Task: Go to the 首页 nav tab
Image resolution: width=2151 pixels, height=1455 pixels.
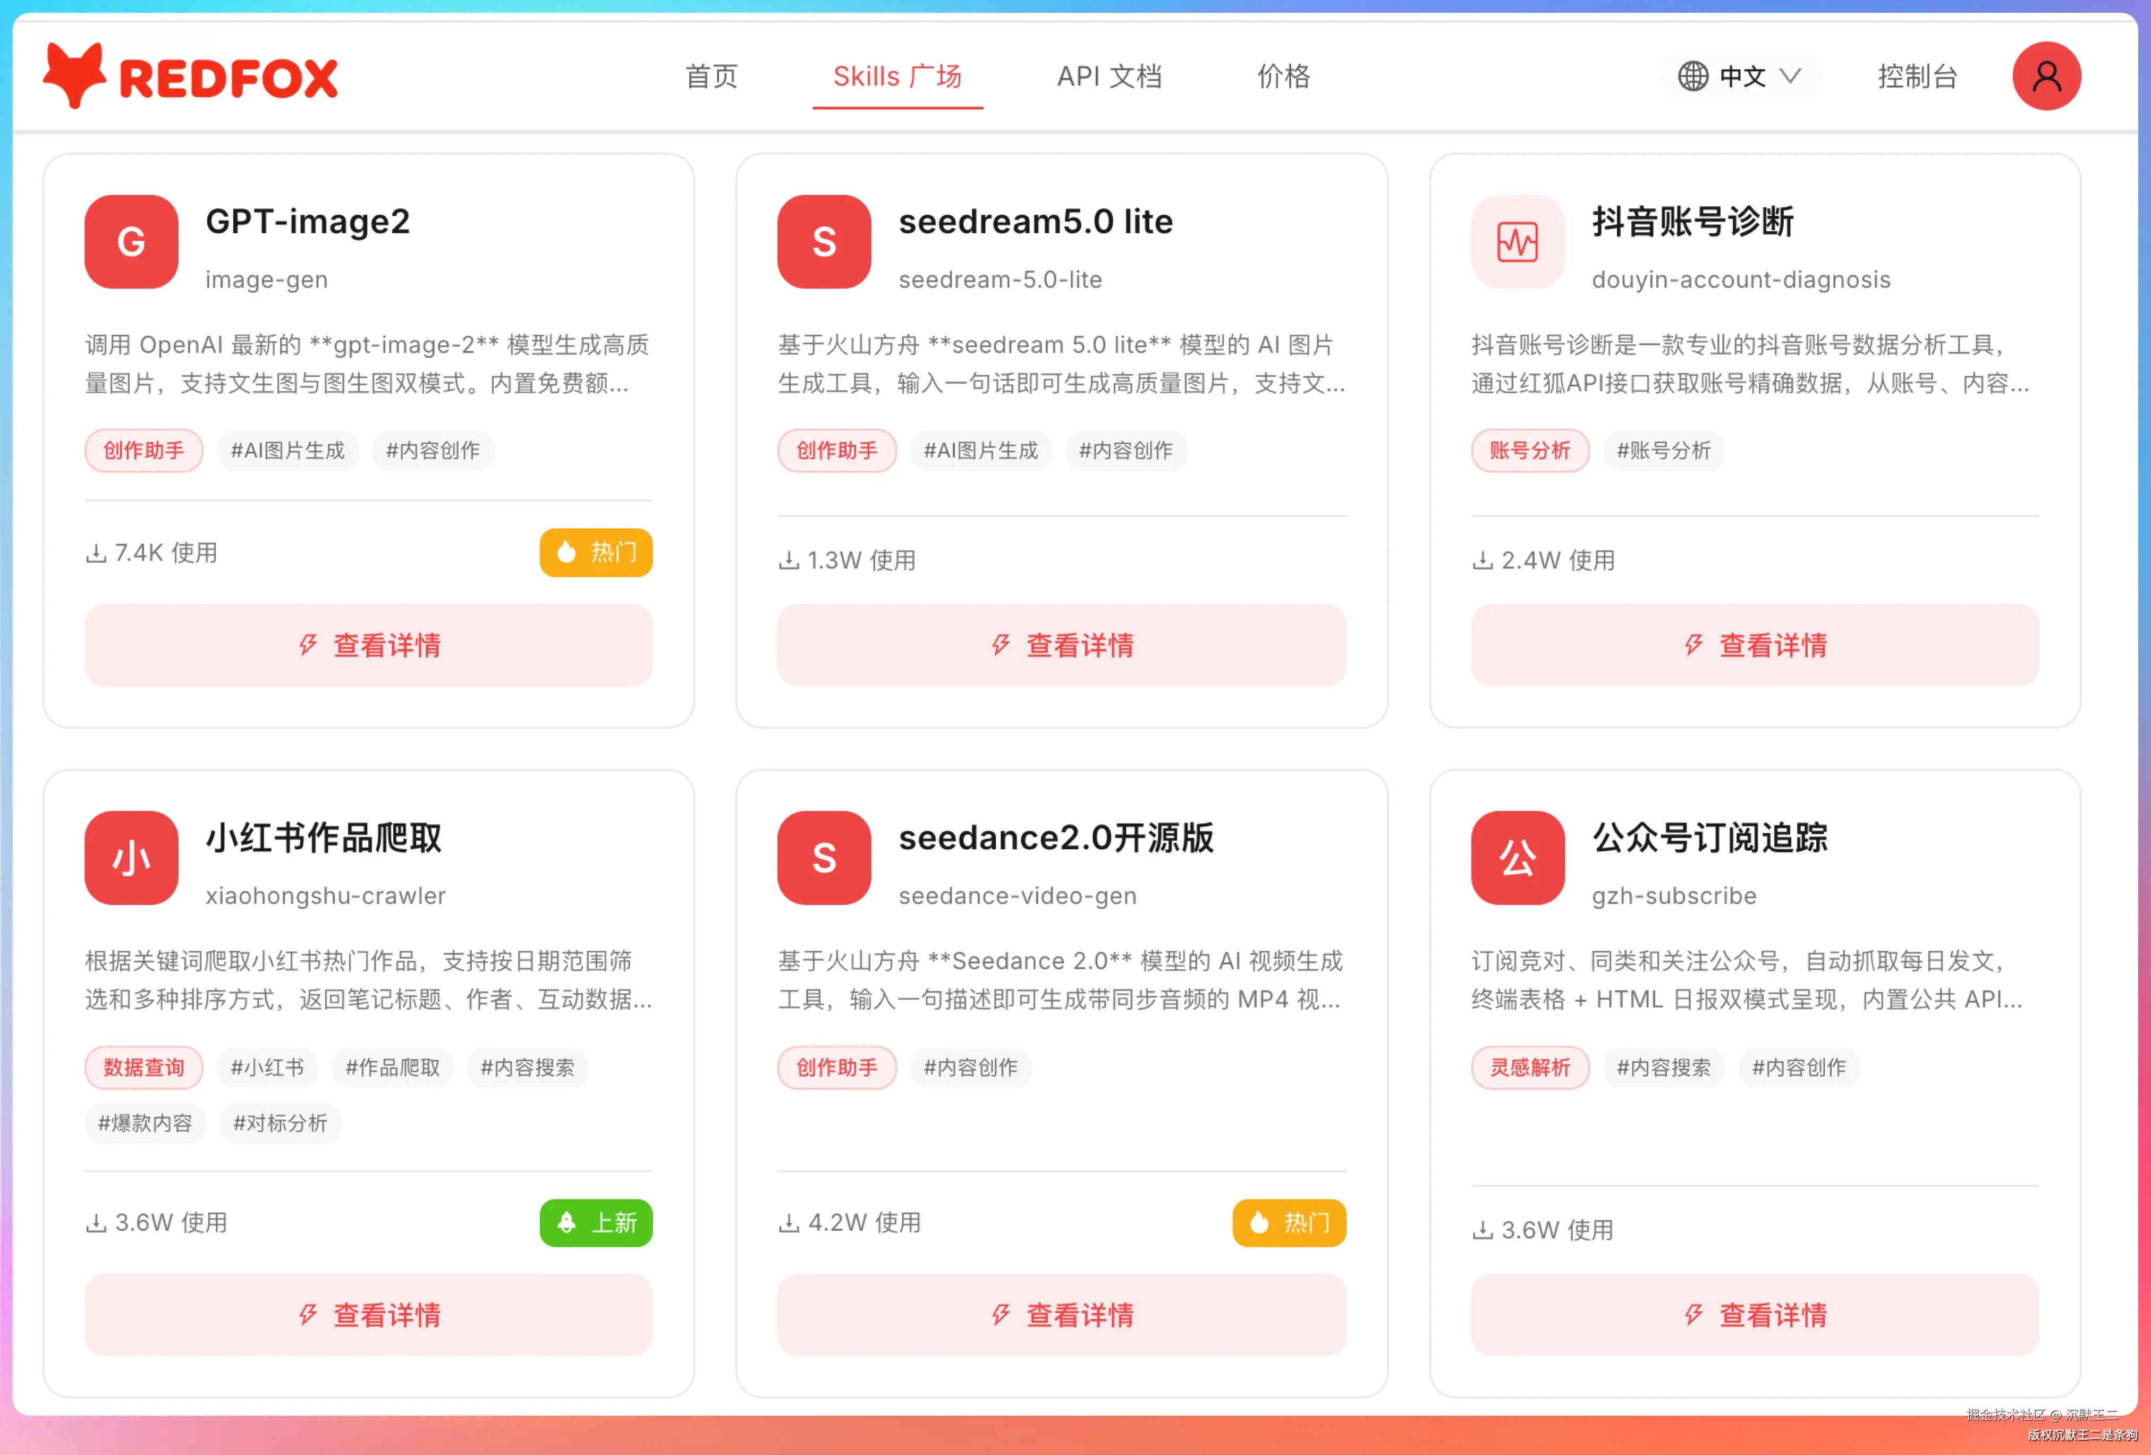Action: pyautogui.click(x=711, y=76)
